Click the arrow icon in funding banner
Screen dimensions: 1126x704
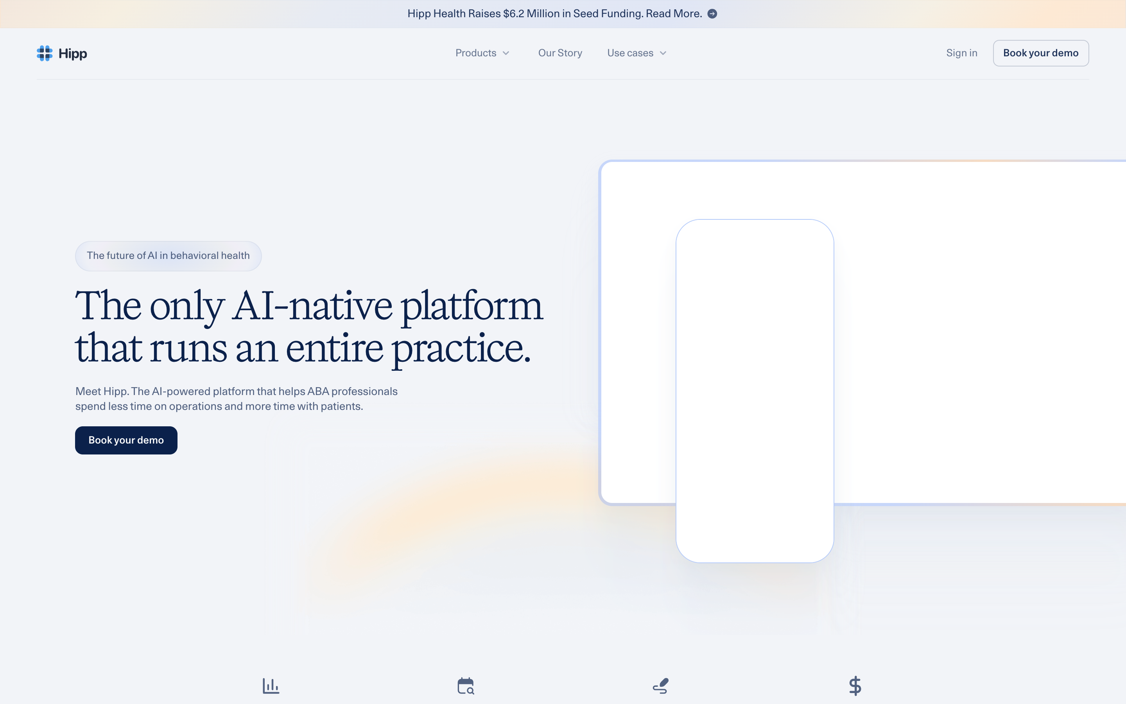[x=712, y=14]
